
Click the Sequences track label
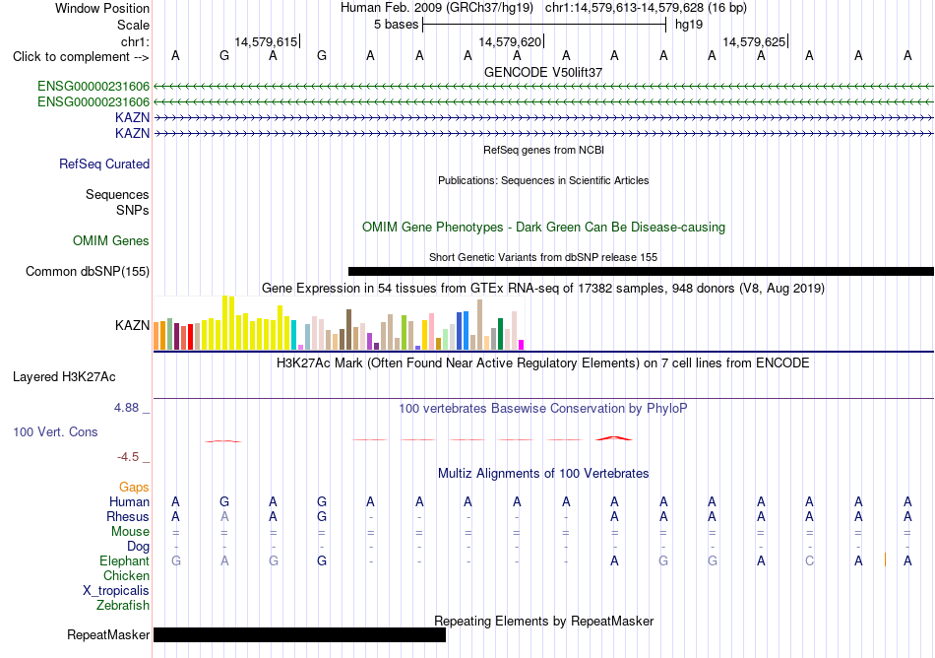pyautogui.click(x=117, y=194)
